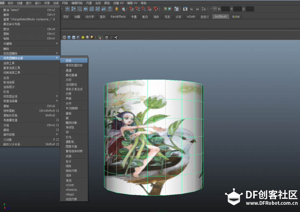Image resolution: width=300 pixels, height=212 pixels.
Task: Click the output connections icon
Action: tap(170, 9)
